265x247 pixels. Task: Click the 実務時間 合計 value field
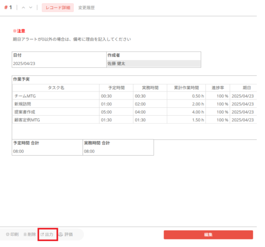[118, 151]
